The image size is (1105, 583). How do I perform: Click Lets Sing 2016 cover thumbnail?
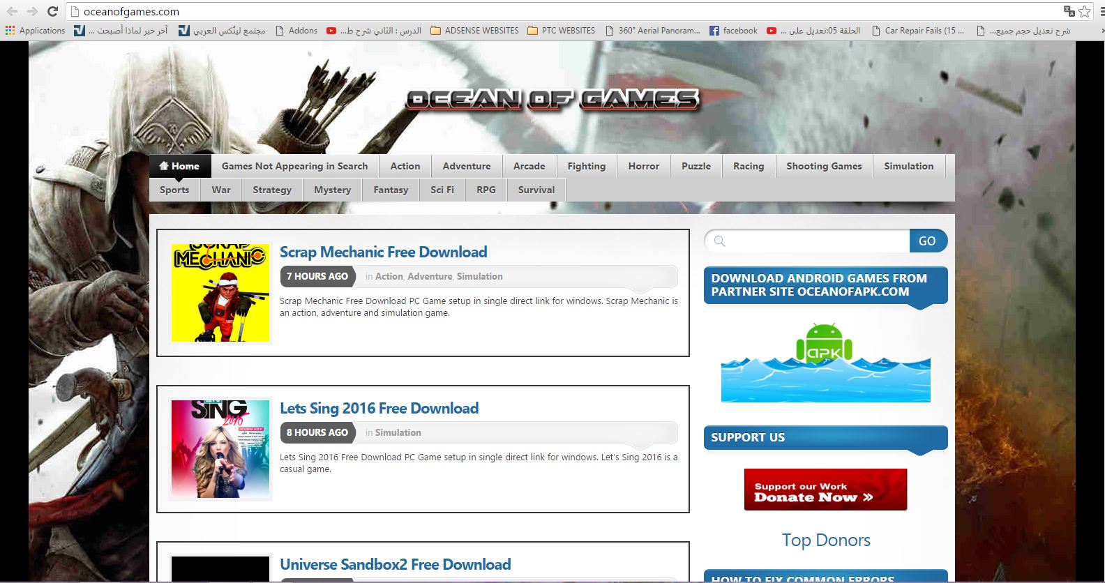point(220,449)
